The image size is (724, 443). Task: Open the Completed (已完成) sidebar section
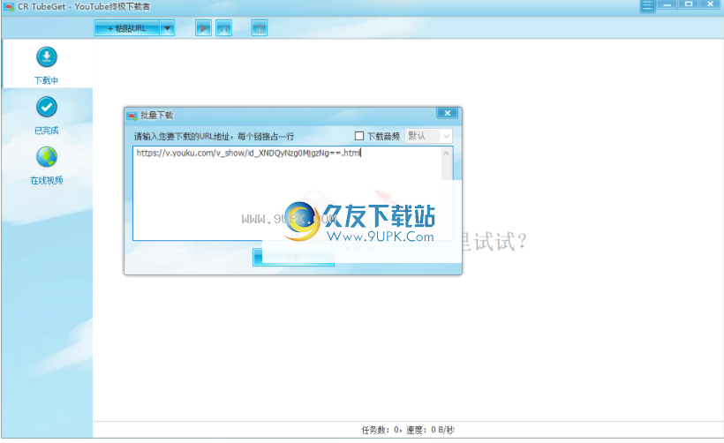click(47, 116)
